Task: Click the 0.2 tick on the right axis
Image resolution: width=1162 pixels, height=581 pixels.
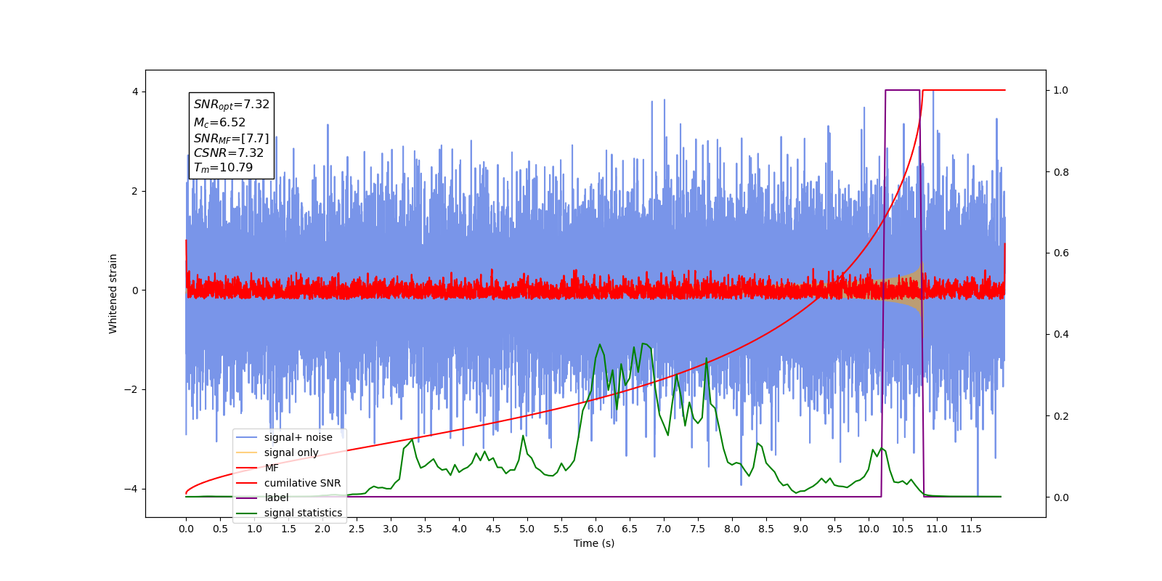Action: click(1061, 416)
